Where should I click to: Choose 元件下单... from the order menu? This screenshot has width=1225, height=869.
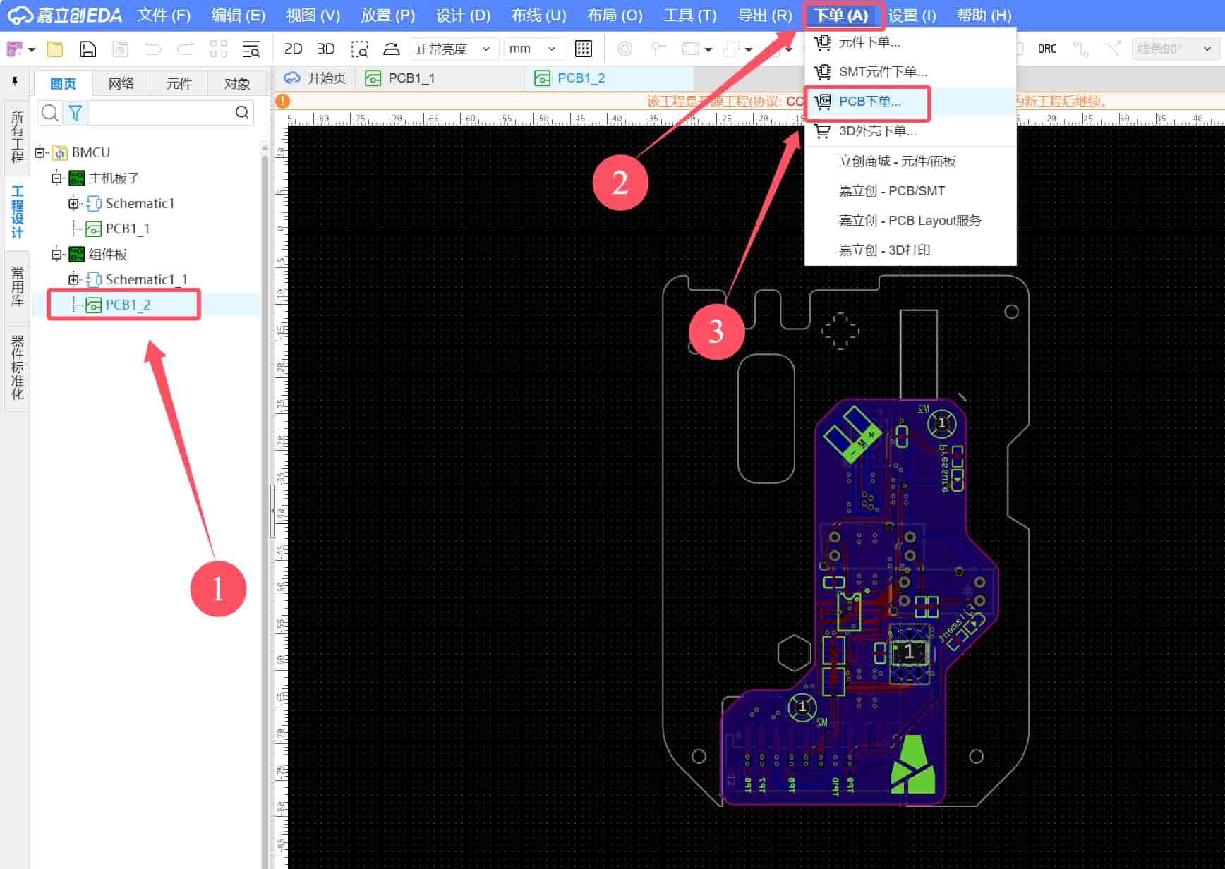click(910, 42)
